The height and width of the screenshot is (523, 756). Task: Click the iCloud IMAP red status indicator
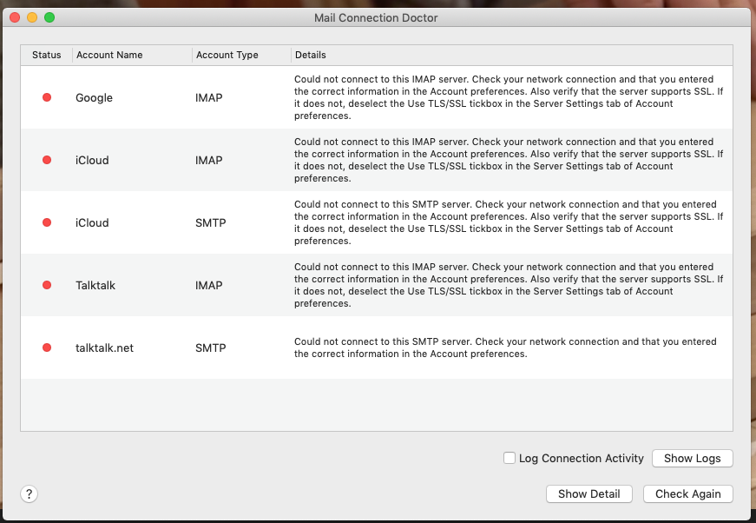pos(47,160)
